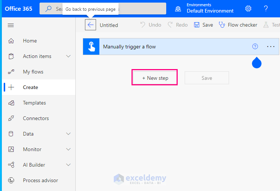Screen dimensions: 280x191
Task: Expand the Data section chevron
Action: click(68, 134)
